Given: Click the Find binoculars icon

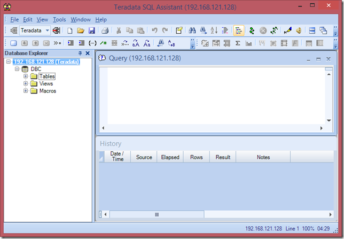Looking at the screenshot, I should (x=192, y=30).
